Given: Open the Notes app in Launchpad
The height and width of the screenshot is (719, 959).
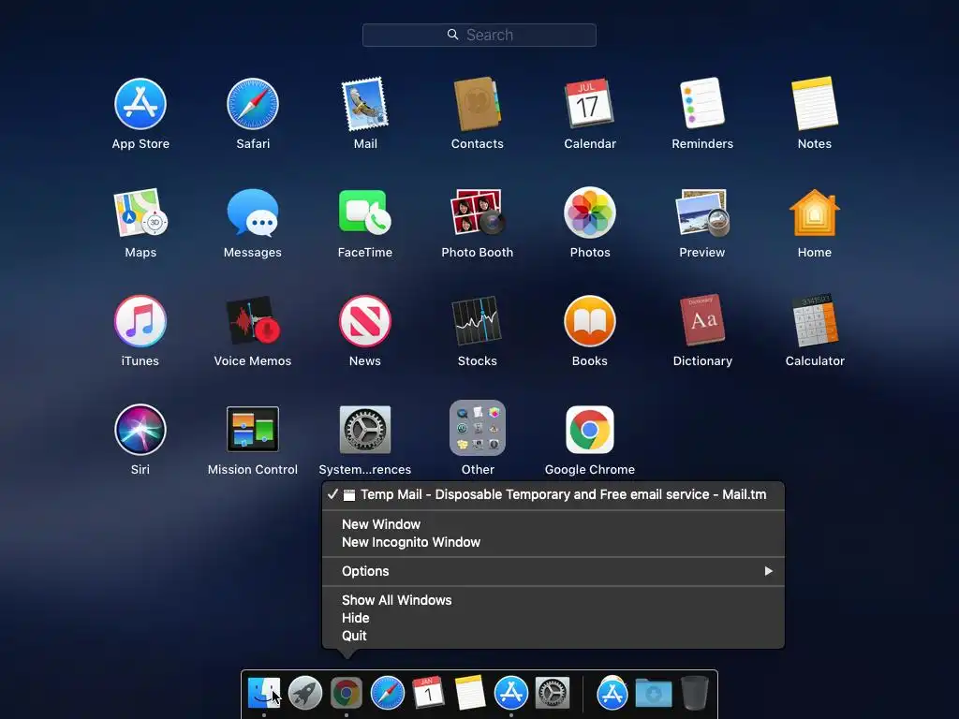Looking at the screenshot, I should point(815,103).
